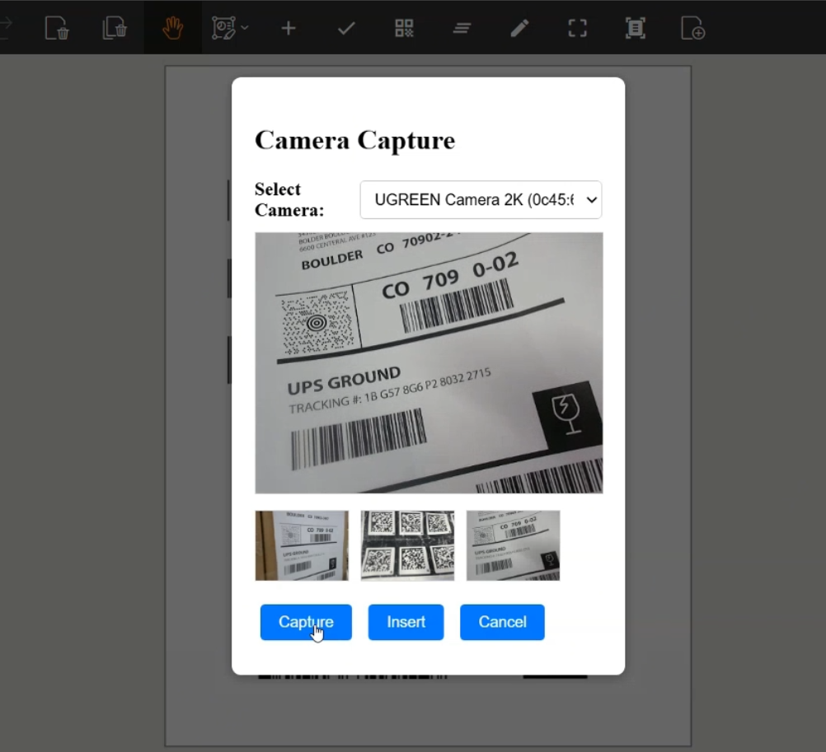
Task: Select the pencil edit tool
Action: pos(519,28)
